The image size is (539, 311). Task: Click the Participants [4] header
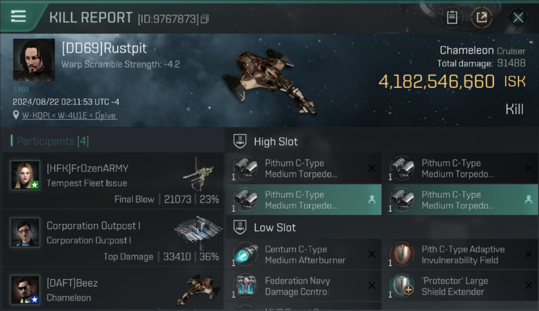pyautogui.click(x=52, y=141)
